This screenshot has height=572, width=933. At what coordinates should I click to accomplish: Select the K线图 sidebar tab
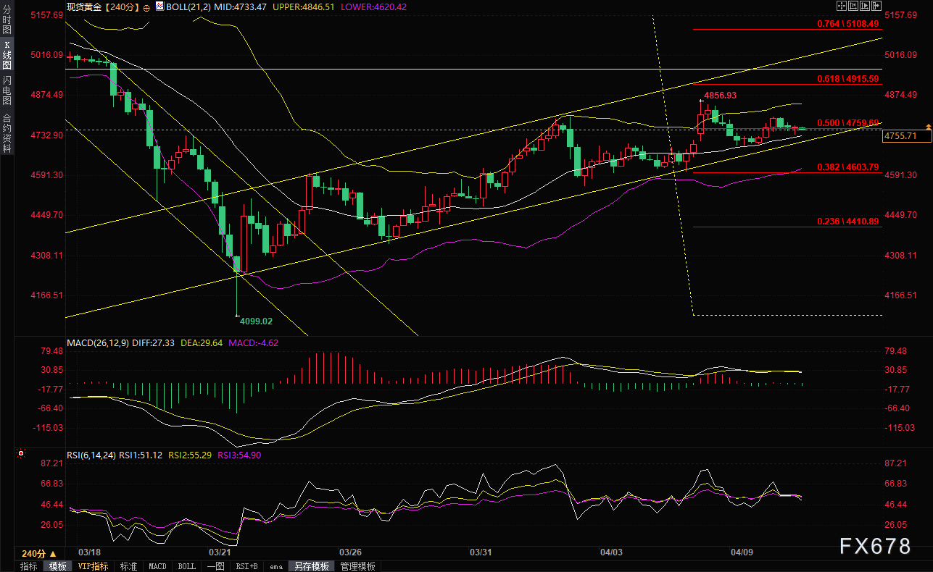7,60
